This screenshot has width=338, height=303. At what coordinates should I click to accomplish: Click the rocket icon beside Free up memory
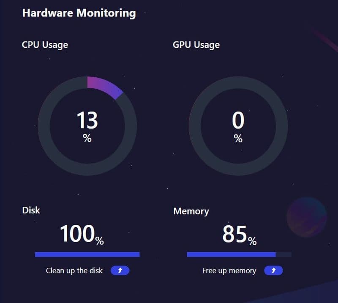click(273, 270)
